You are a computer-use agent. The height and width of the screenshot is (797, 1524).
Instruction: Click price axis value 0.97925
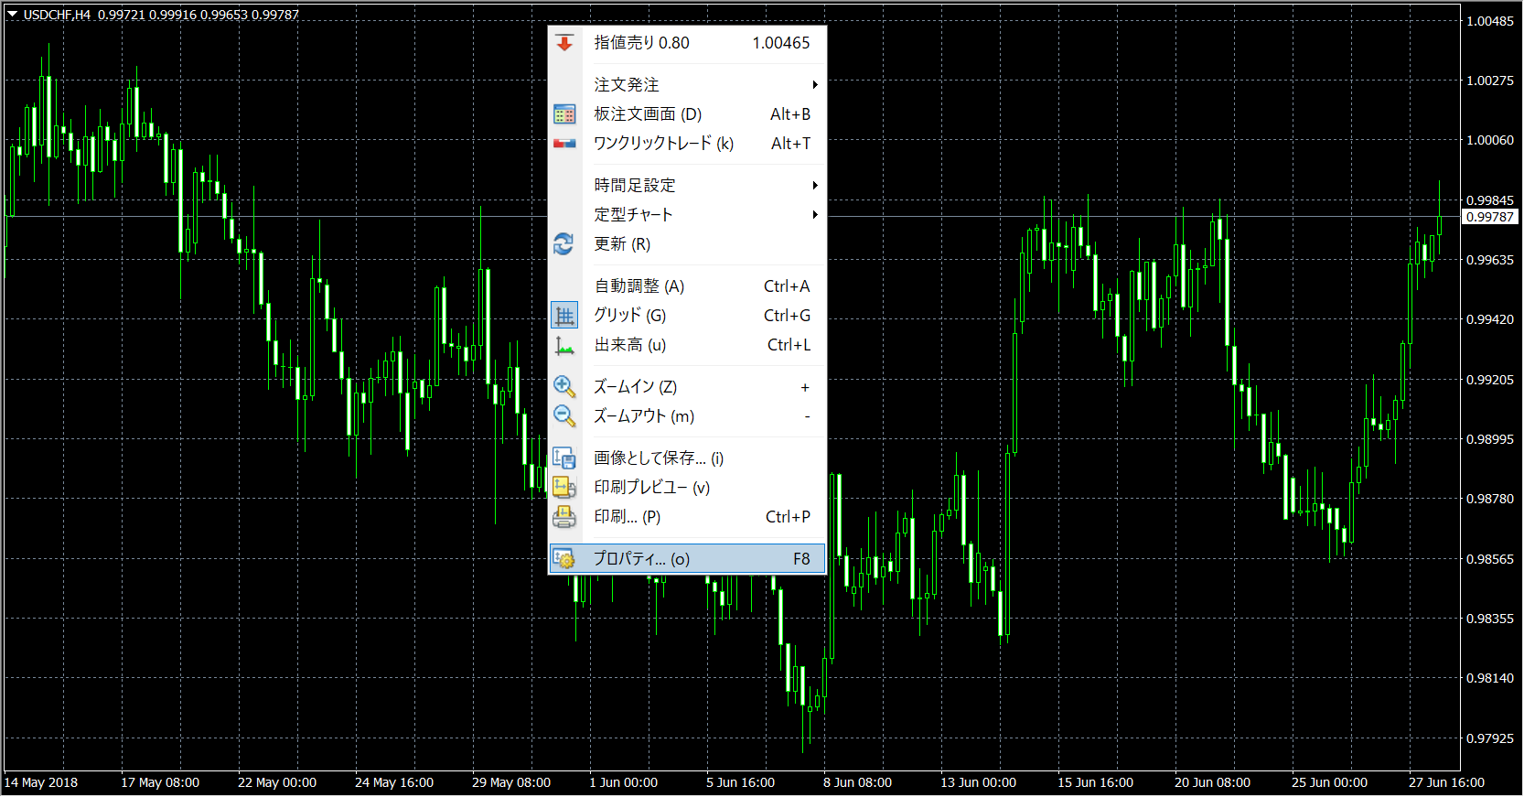1490,738
